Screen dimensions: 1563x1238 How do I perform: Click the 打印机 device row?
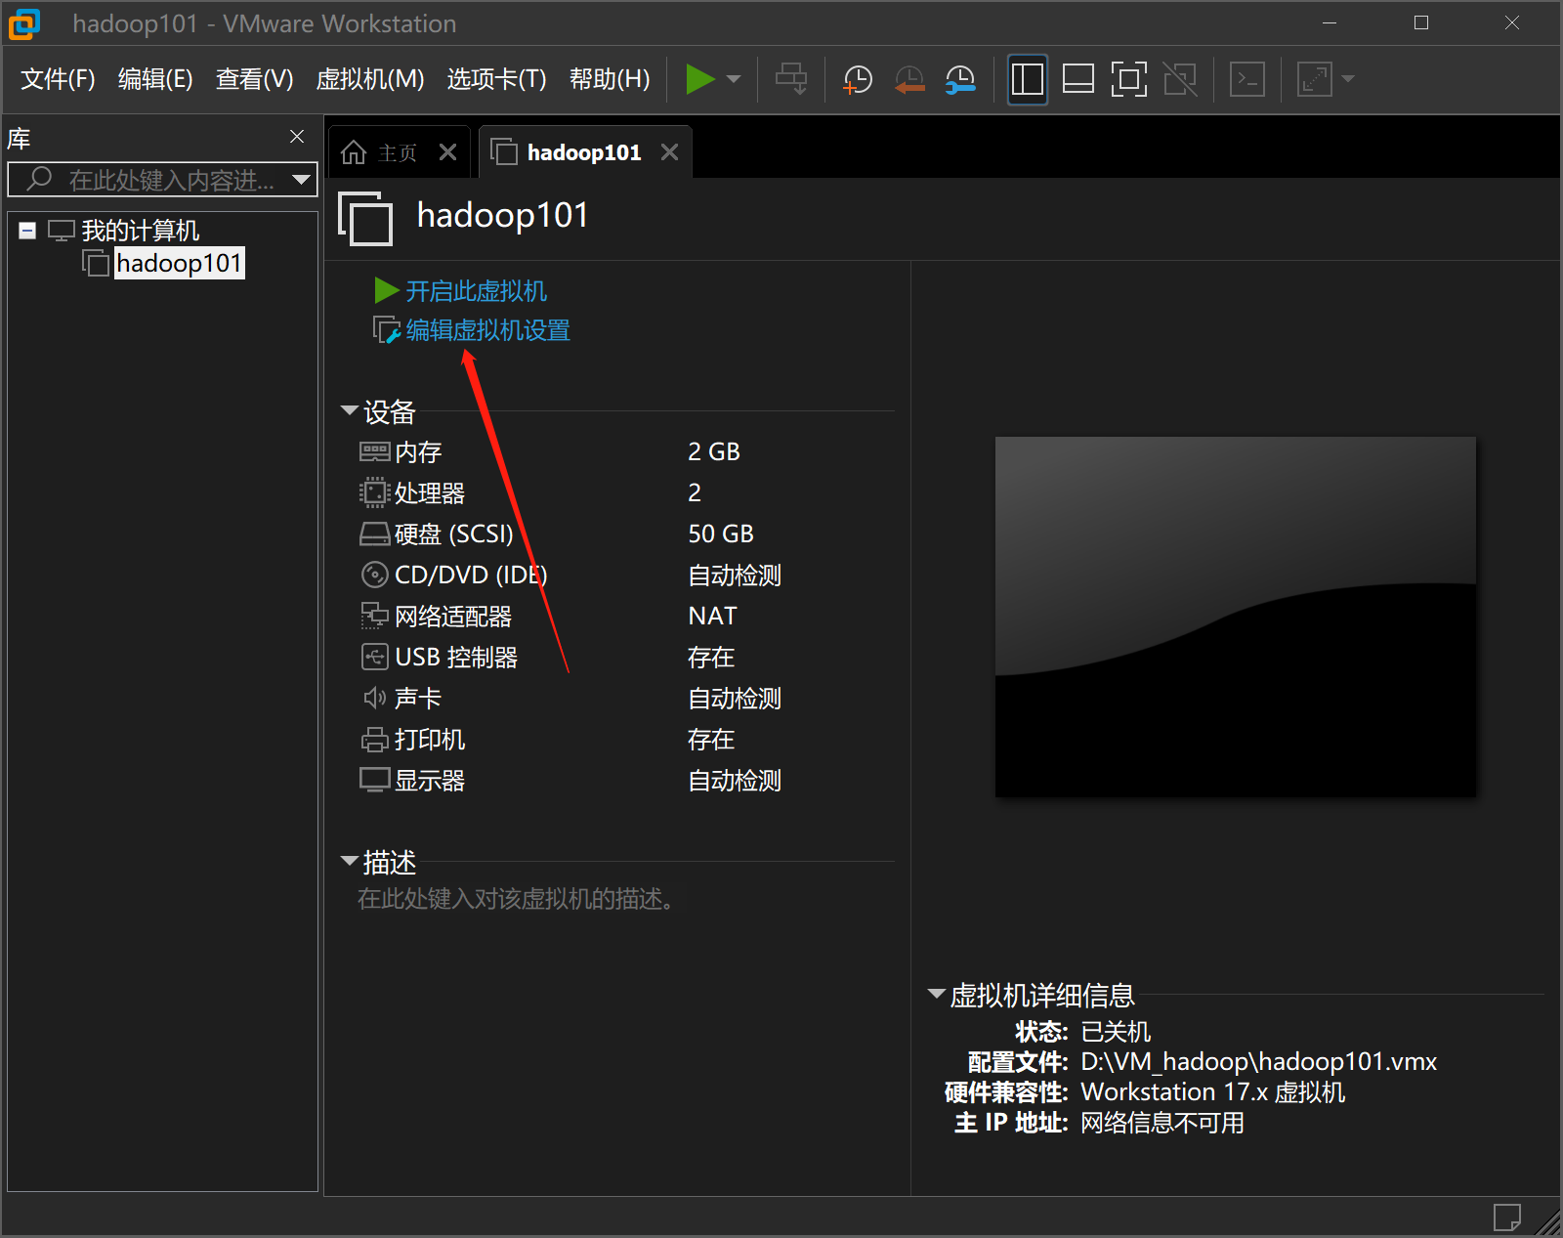625,740
